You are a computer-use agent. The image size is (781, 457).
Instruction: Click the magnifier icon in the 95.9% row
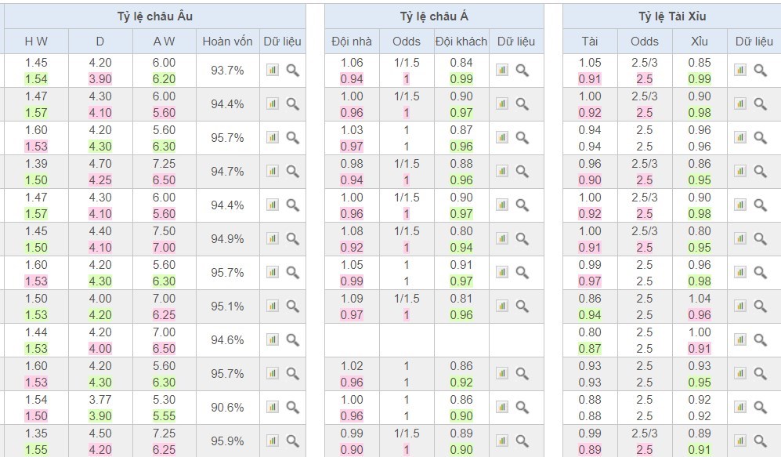point(292,441)
